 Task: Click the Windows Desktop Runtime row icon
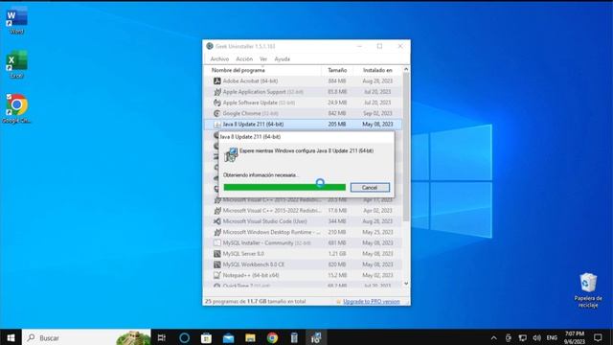[x=217, y=232]
